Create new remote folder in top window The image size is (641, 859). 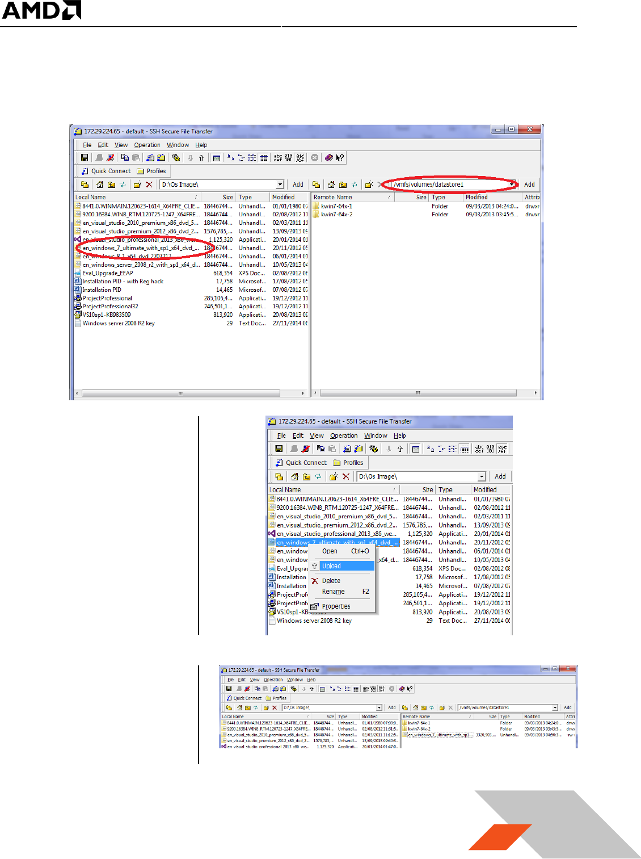click(x=369, y=185)
